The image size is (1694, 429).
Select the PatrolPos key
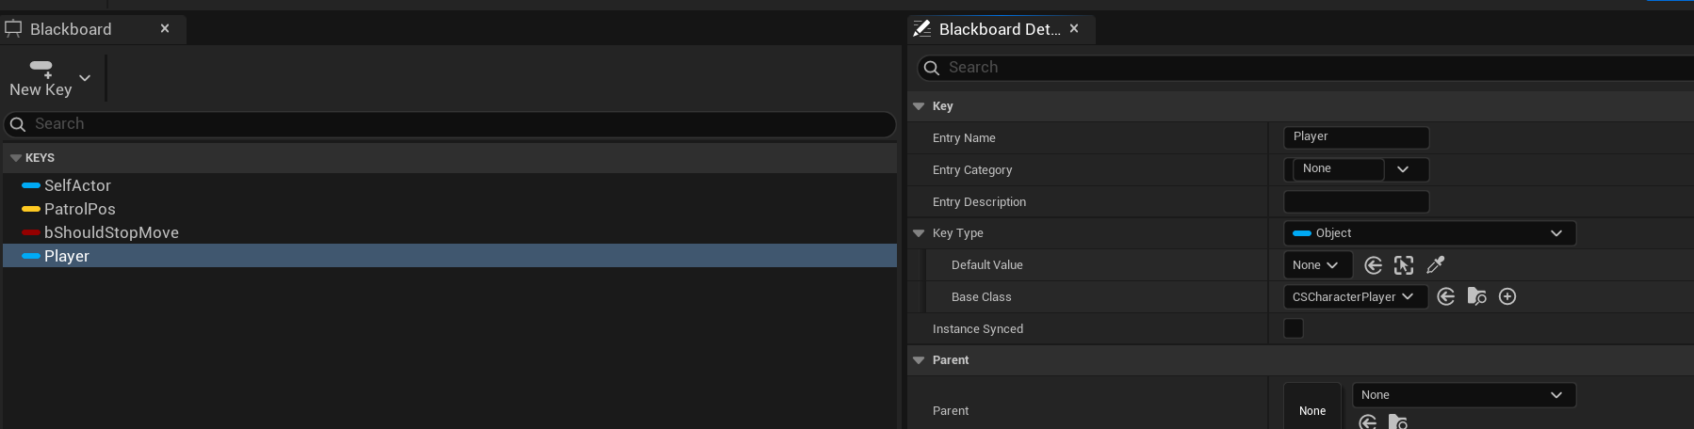449,209
